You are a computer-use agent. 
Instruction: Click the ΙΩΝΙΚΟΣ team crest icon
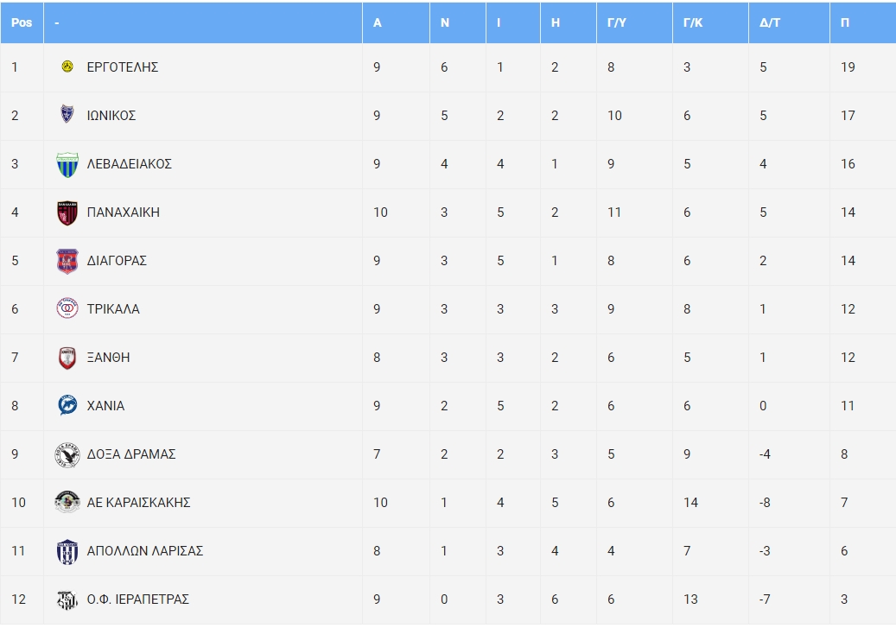pyautogui.click(x=67, y=114)
